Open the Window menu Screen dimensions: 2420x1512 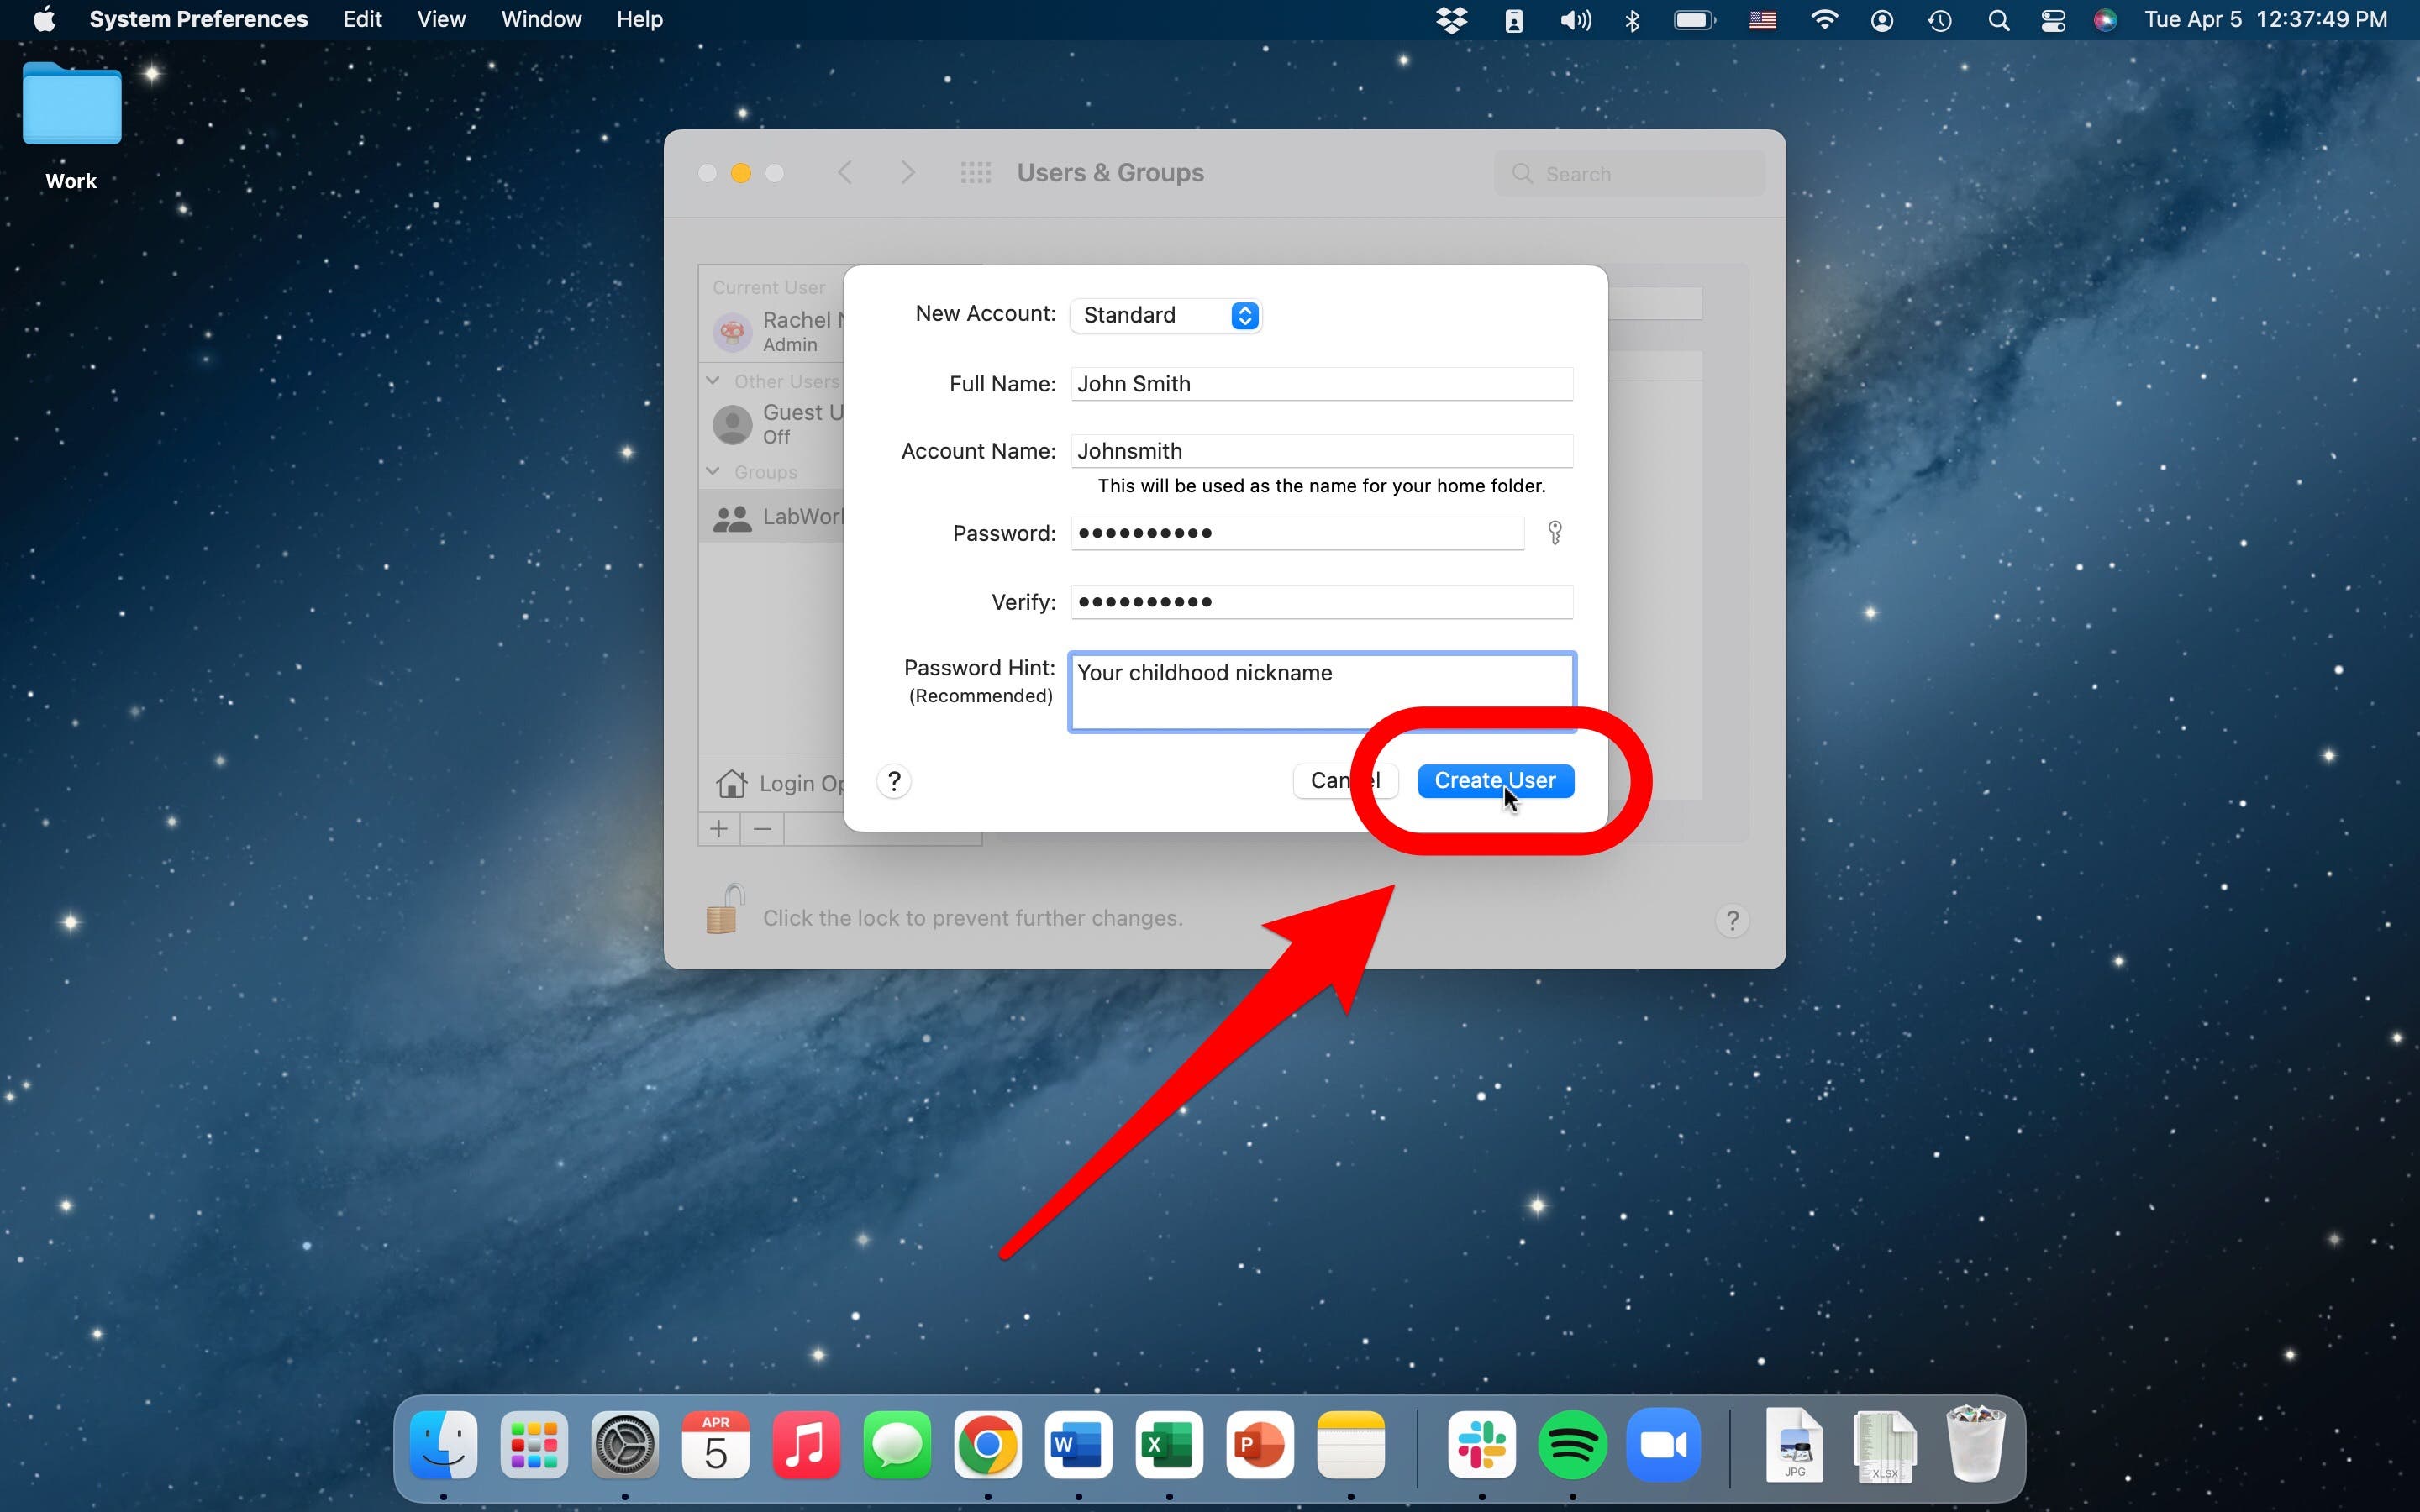click(541, 20)
